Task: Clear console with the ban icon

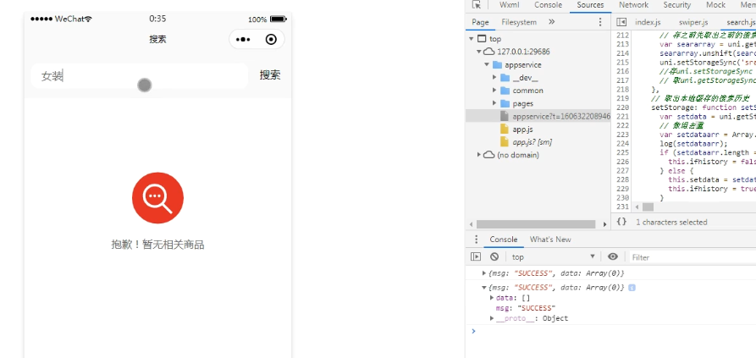Action: (x=494, y=256)
